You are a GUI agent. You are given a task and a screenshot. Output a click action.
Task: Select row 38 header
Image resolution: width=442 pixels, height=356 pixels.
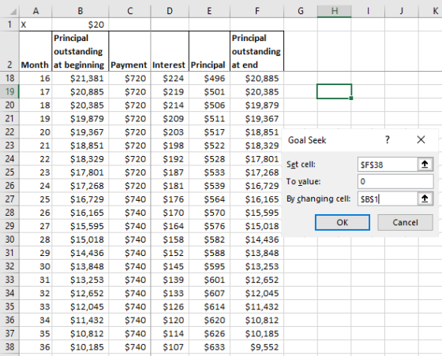(9, 347)
